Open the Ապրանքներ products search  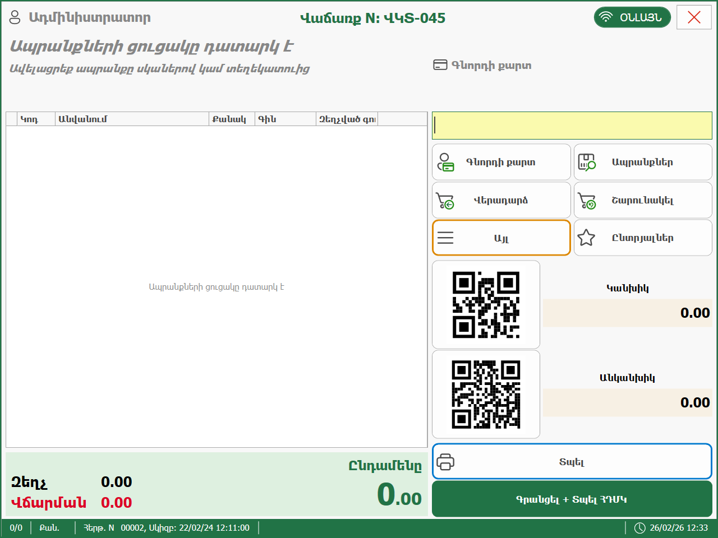coord(642,162)
